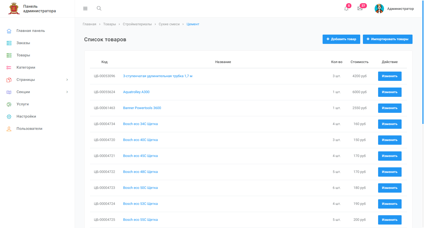
Task: Open product Banner Powertools 3600
Action: 142,108
